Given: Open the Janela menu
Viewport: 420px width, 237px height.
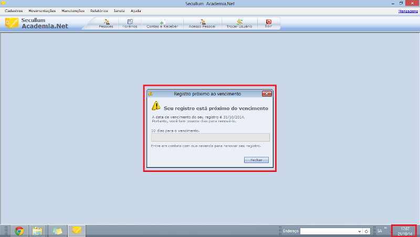Looking at the screenshot, I should click(119, 10).
